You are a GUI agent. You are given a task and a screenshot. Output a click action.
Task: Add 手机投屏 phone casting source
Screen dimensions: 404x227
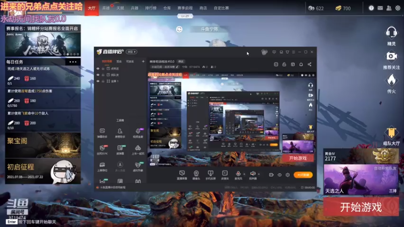[211, 175]
